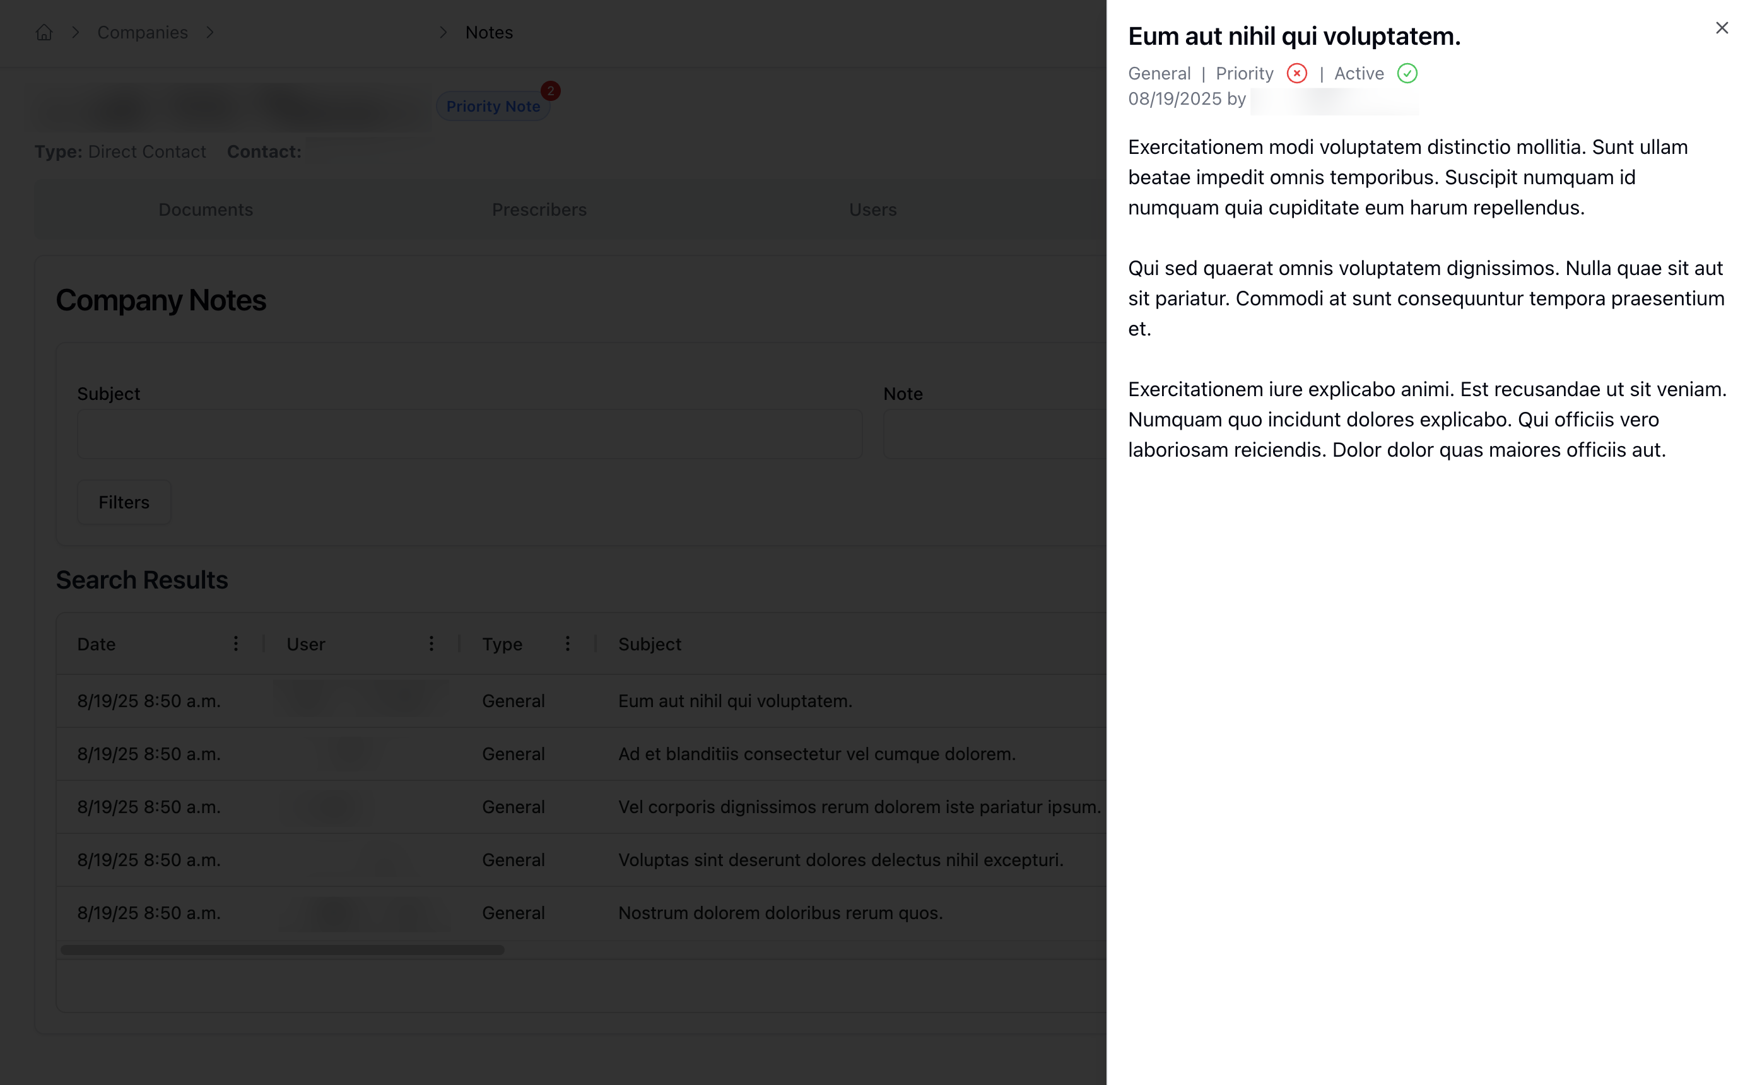The image size is (1750, 1085).
Task: Switch to the Documents tab
Action: 205,209
